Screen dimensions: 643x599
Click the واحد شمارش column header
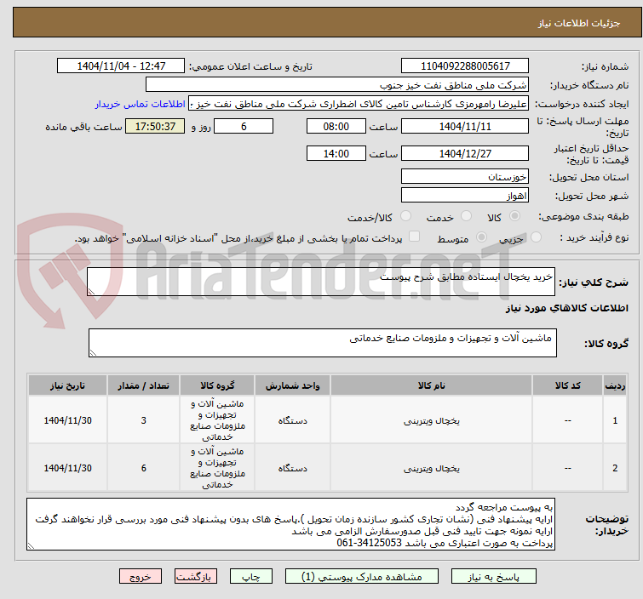pyautogui.click(x=292, y=385)
